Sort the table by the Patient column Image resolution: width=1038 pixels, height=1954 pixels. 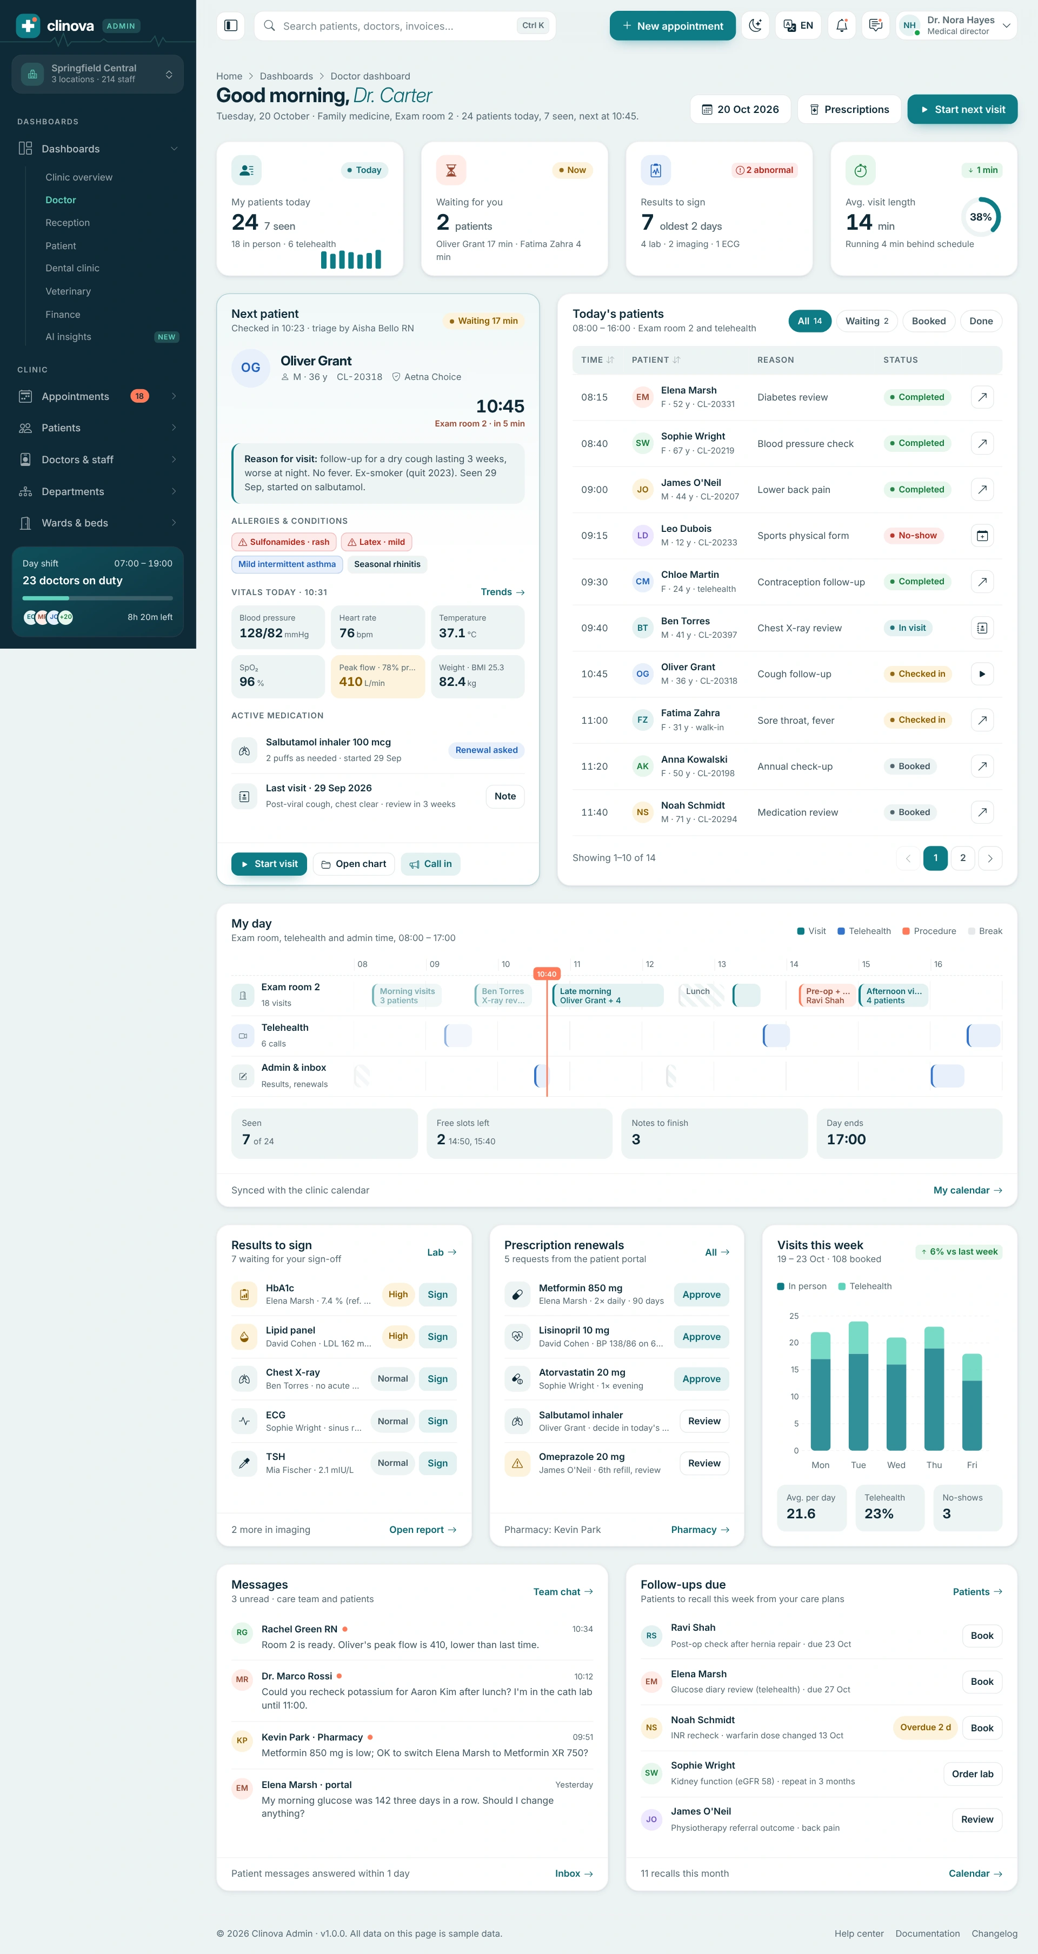point(656,361)
